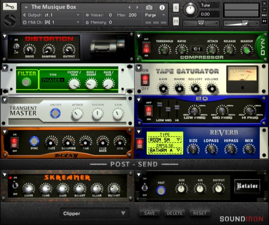Toggle the Transient Master ON/OFF button
This screenshot has width=269, height=225.
(x=55, y=113)
